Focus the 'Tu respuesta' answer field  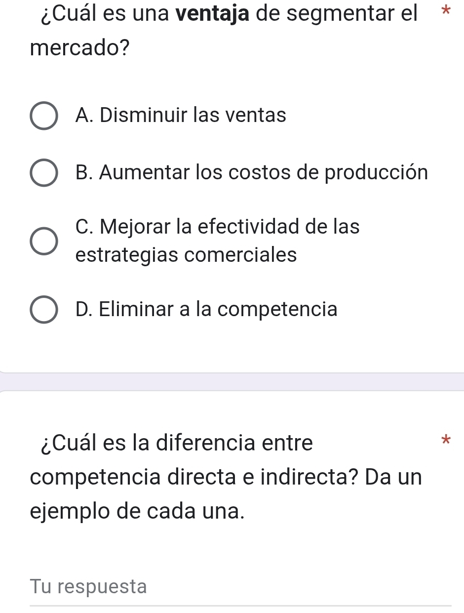coord(240,587)
